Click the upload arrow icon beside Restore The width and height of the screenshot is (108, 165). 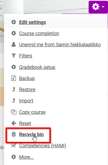coord(14,89)
